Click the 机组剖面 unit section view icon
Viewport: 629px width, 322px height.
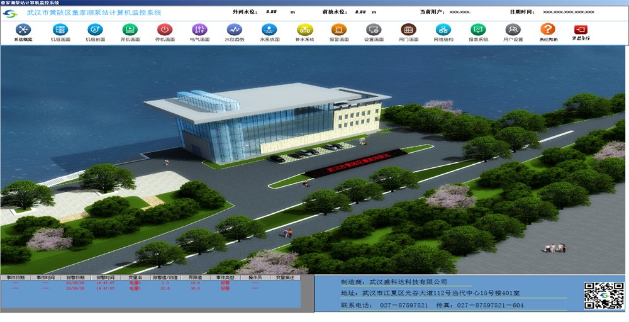pos(95,30)
